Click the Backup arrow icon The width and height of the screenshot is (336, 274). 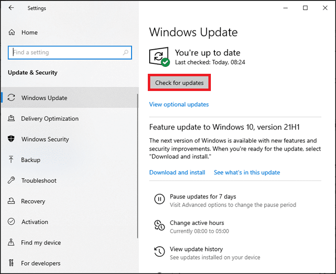click(11, 160)
